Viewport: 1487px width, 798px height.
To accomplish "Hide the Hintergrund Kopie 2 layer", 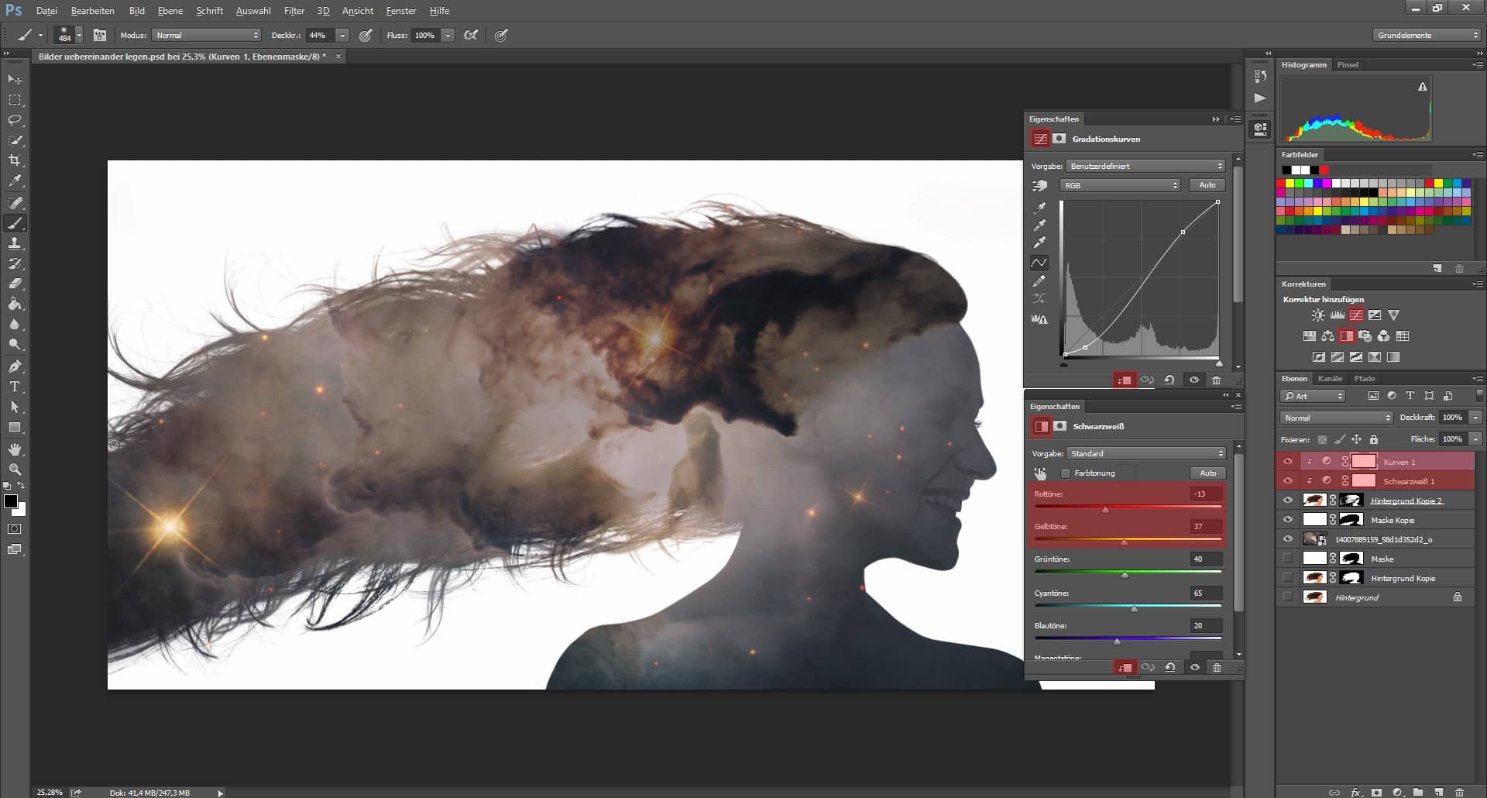I will tap(1288, 500).
